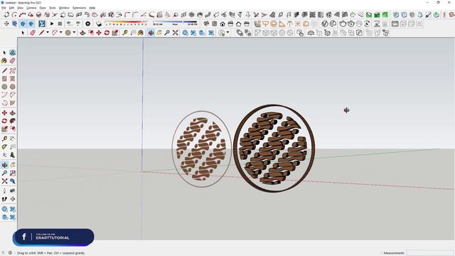Open the Edit menu

point(11,8)
